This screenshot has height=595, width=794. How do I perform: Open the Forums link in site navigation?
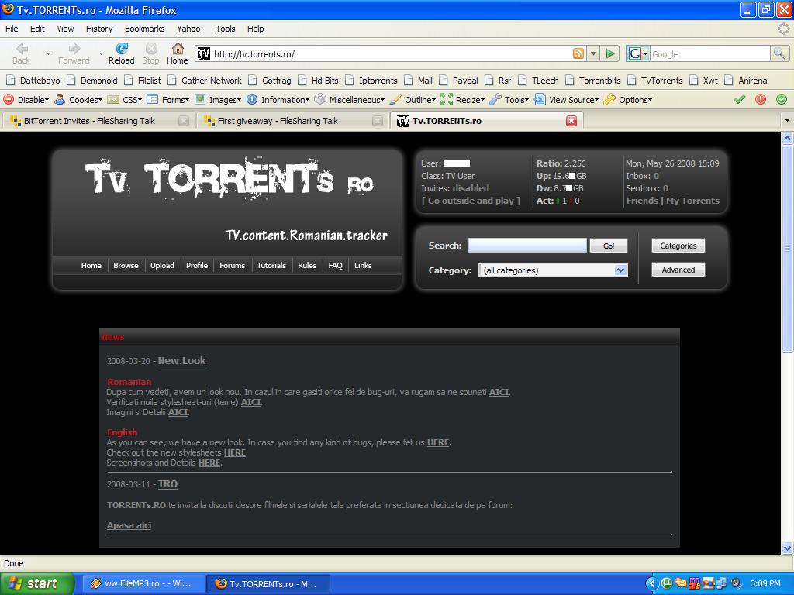[233, 265]
